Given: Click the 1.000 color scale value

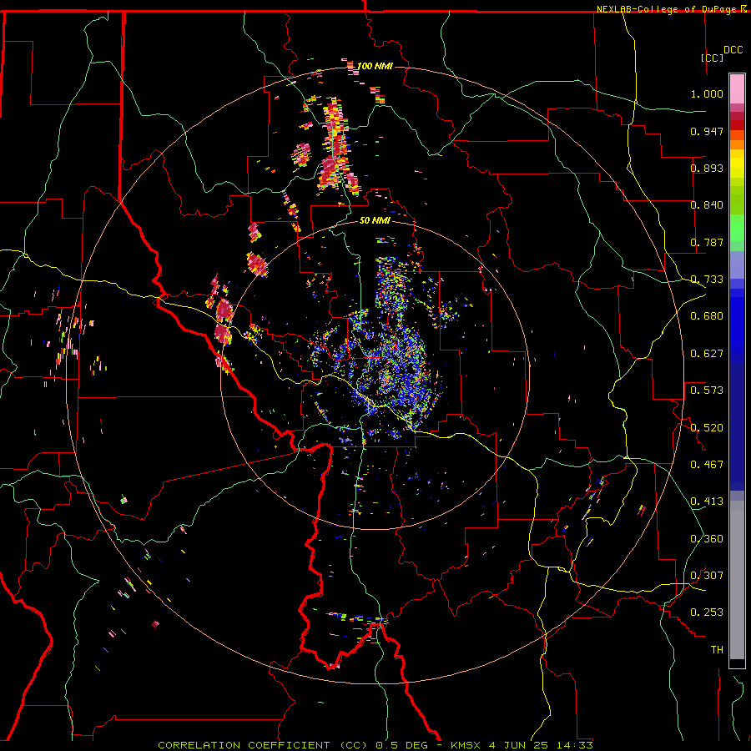Looking at the screenshot, I should (x=707, y=93).
